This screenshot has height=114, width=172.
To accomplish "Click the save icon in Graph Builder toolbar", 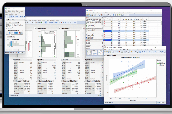I will (x=112, y=52).
